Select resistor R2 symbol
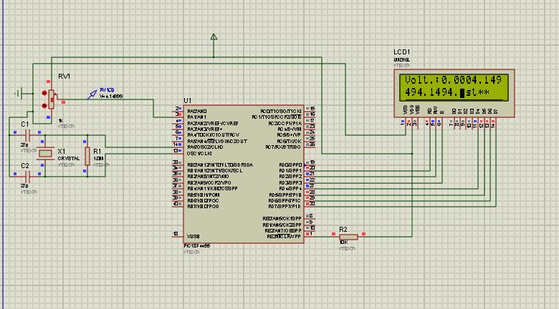Image resolution: width=559 pixels, height=309 pixels. pyautogui.click(x=348, y=237)
